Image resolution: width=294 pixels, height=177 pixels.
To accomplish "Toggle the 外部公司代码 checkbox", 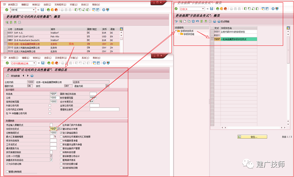I will 50,106.
